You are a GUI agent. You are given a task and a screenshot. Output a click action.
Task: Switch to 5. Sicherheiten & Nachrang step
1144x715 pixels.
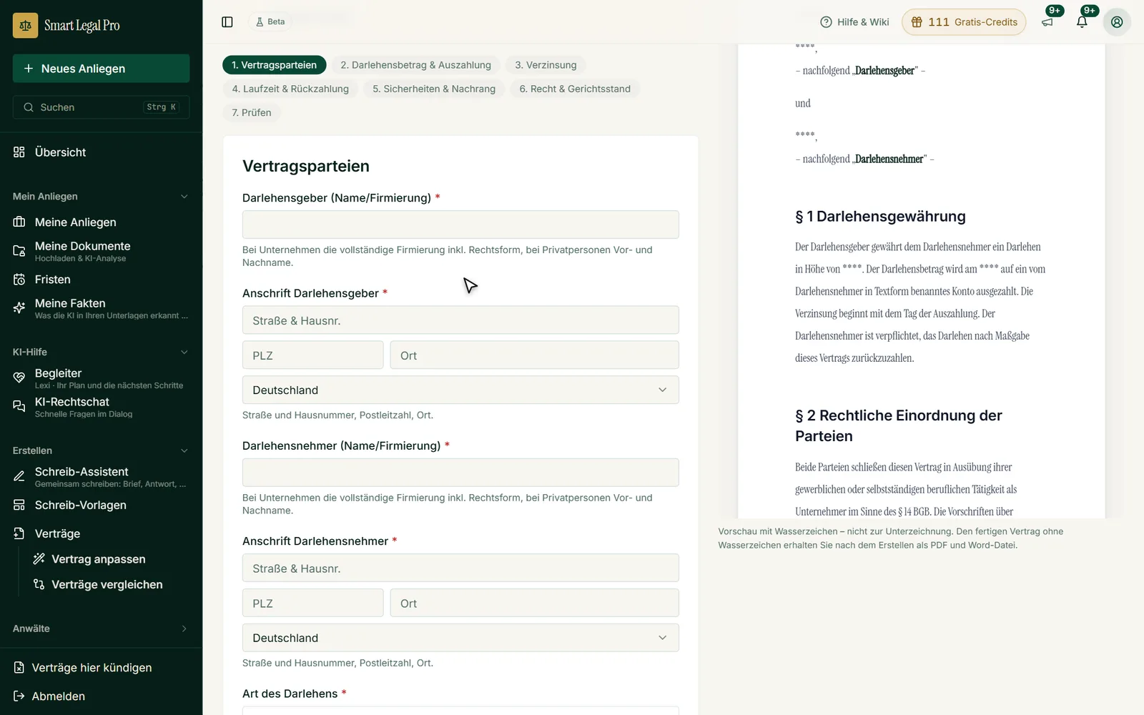point(434,89)
